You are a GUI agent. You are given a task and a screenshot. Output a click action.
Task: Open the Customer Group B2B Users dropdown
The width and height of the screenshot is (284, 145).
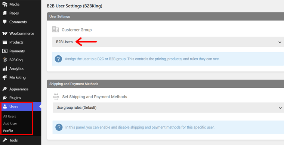coord(168,42)
